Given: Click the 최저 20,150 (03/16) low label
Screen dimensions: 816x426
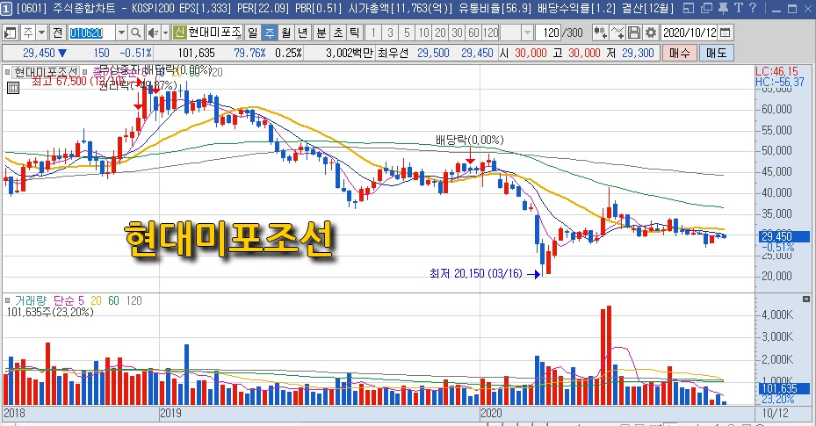Looking at the screenshot, I should click(476, 273).
